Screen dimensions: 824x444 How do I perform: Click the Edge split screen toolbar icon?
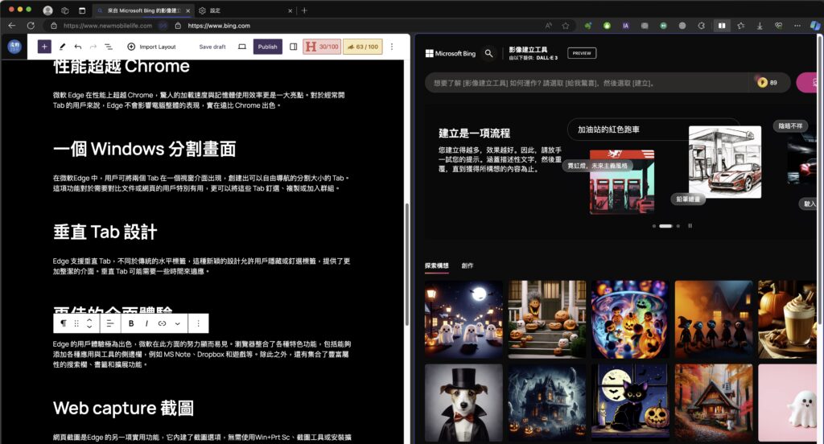coord(721,26)
